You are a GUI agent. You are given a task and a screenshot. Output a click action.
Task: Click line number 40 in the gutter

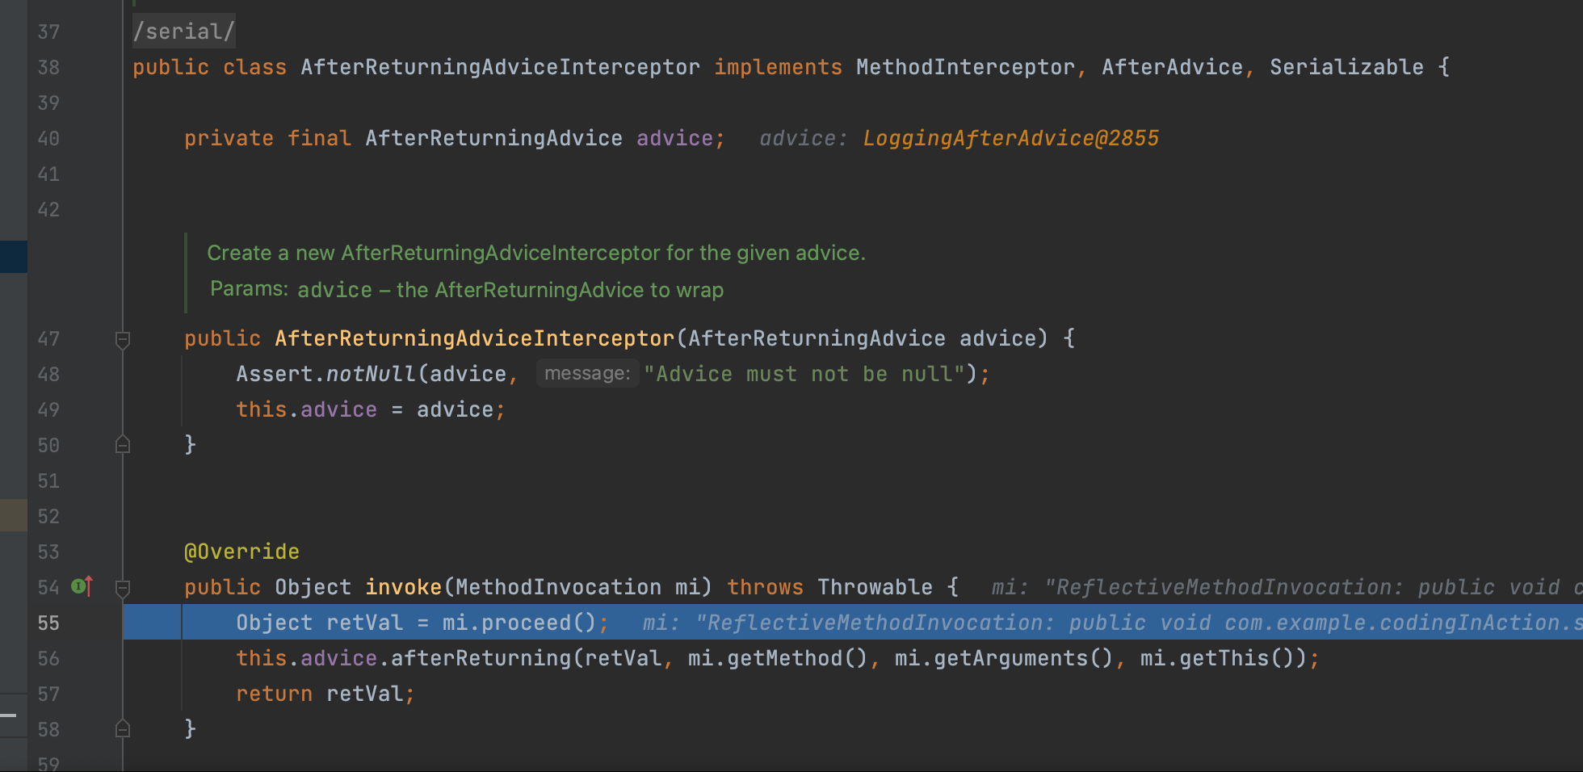48,139
